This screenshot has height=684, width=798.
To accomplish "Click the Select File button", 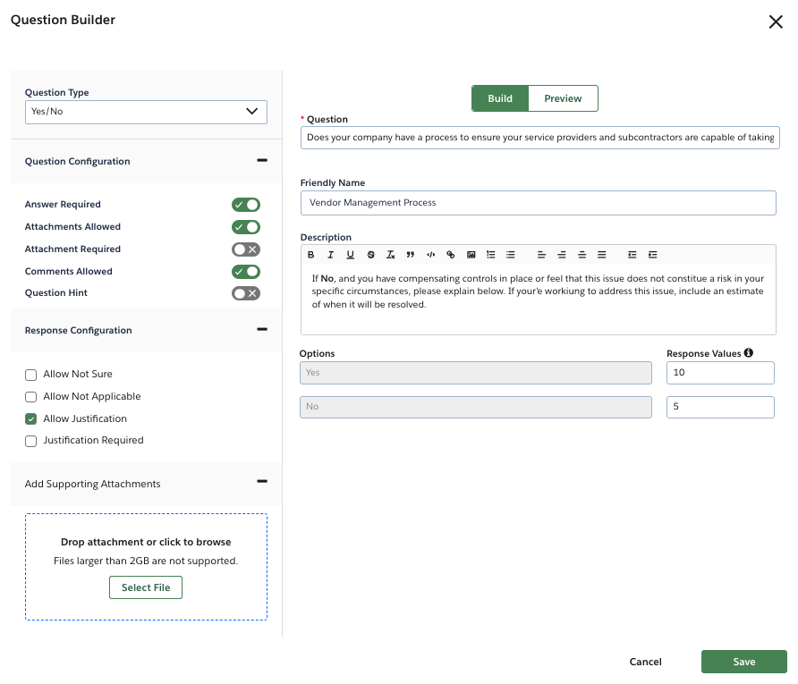I will pyautogui.click(x=145, y=587).
